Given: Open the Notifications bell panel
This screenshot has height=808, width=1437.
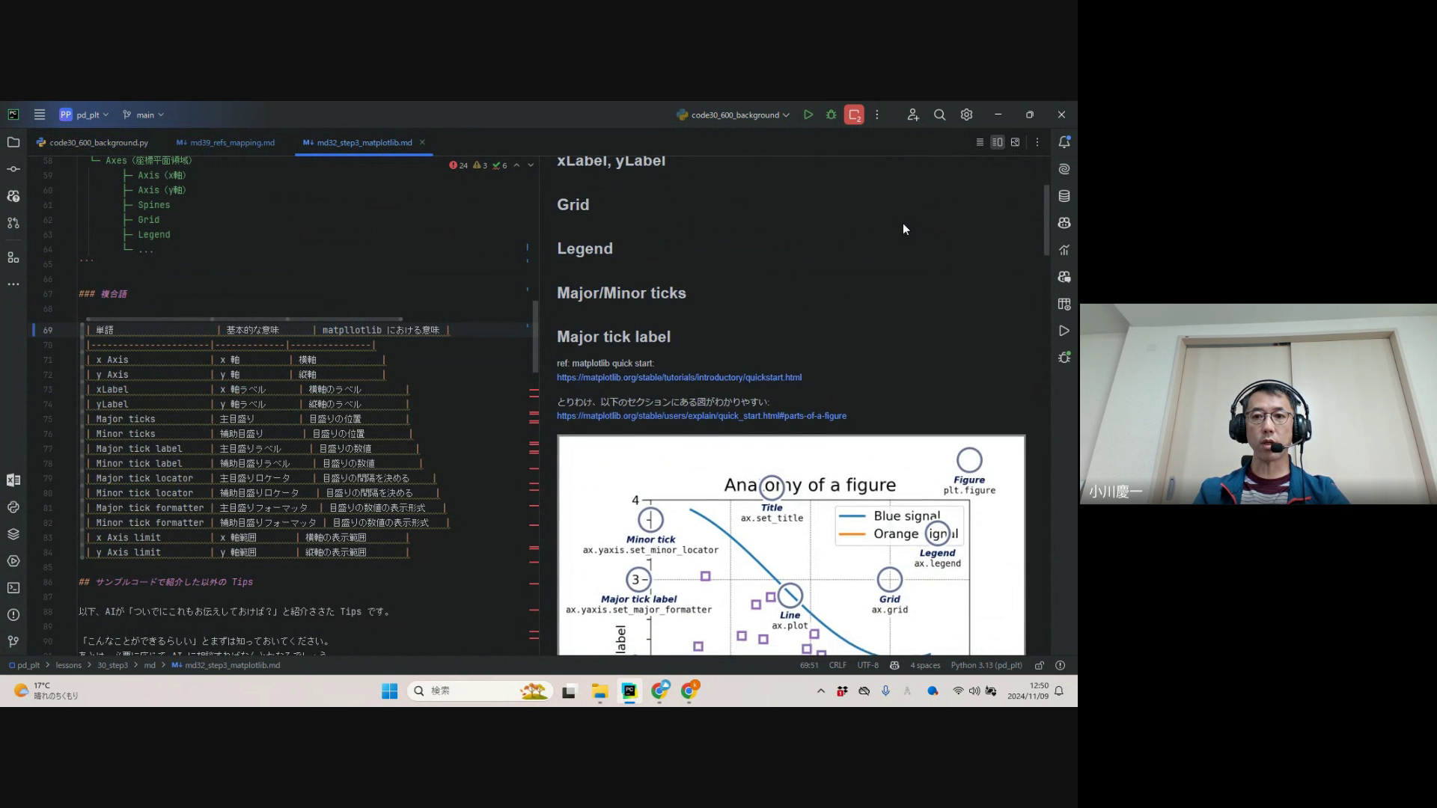Looking at the screenshot, I should click(1064, 142).
